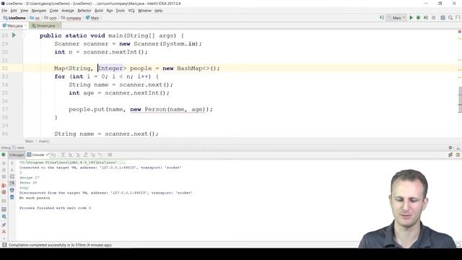
Task: Click src in navigation breadcrumb
Action: pyautogui.click(x=35, y=18)
